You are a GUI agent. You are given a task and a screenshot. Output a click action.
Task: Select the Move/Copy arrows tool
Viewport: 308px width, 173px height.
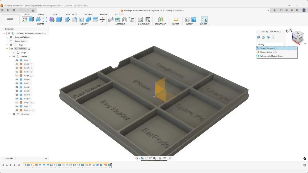click(x=102, y=19)
